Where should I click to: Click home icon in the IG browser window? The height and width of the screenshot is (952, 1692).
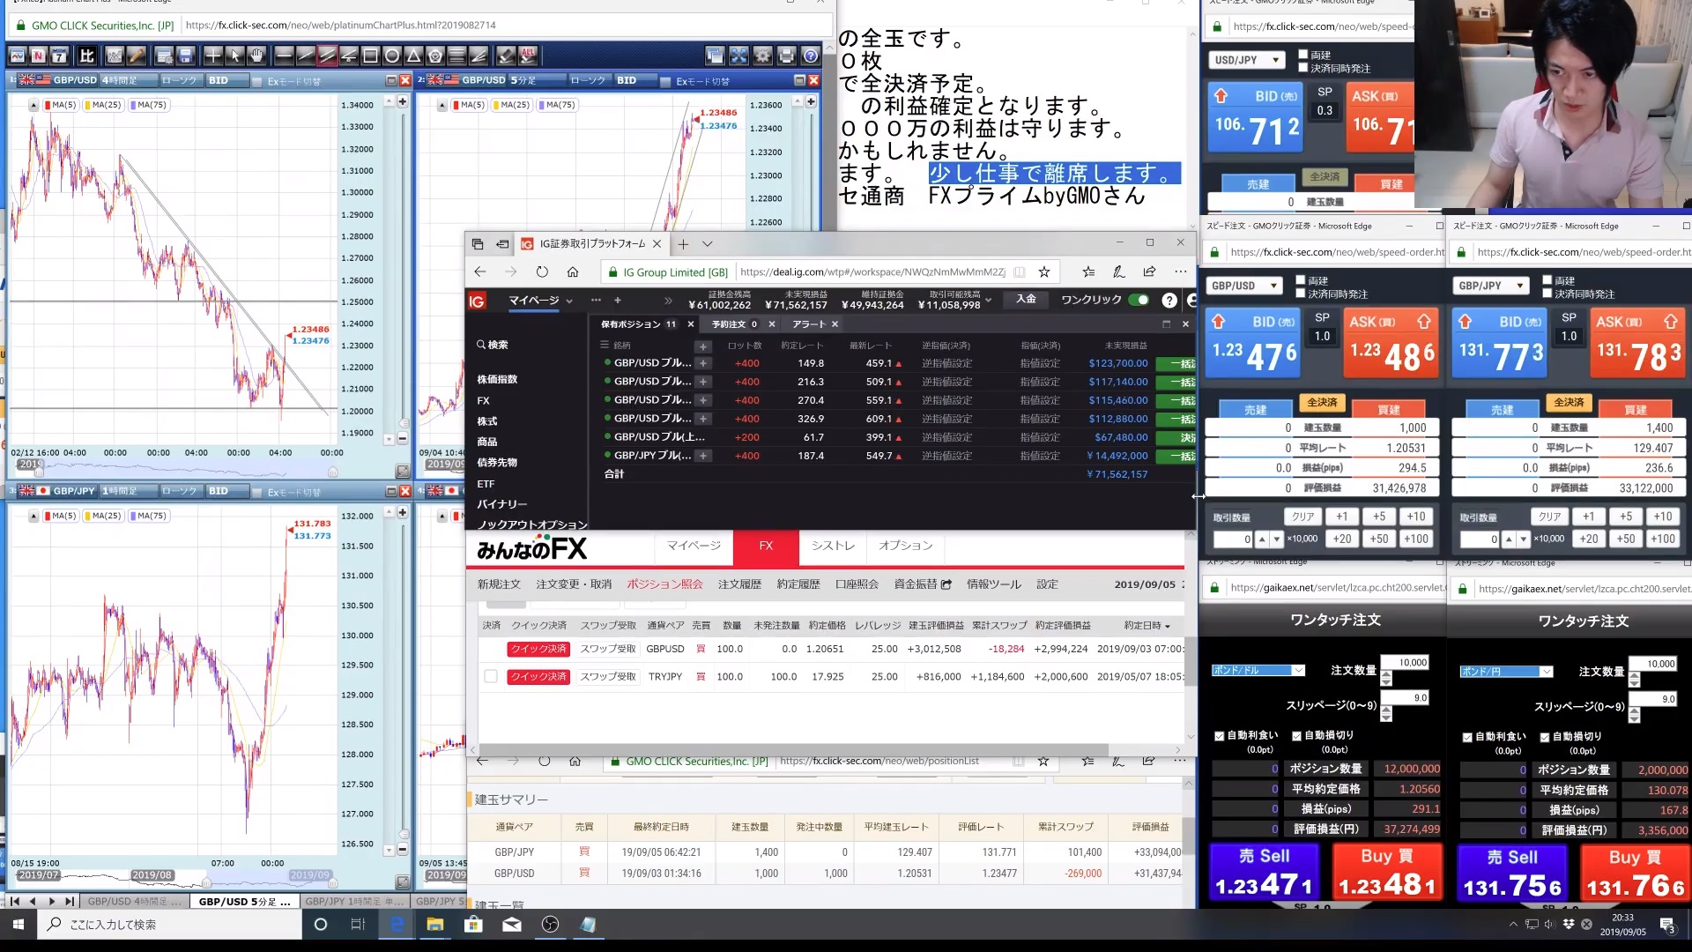click(573, 271)
